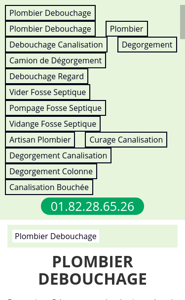Open Pompage Fosse Septique link
Image resolution: width=185 pixels, height=300 pixels.
point(55,108)
